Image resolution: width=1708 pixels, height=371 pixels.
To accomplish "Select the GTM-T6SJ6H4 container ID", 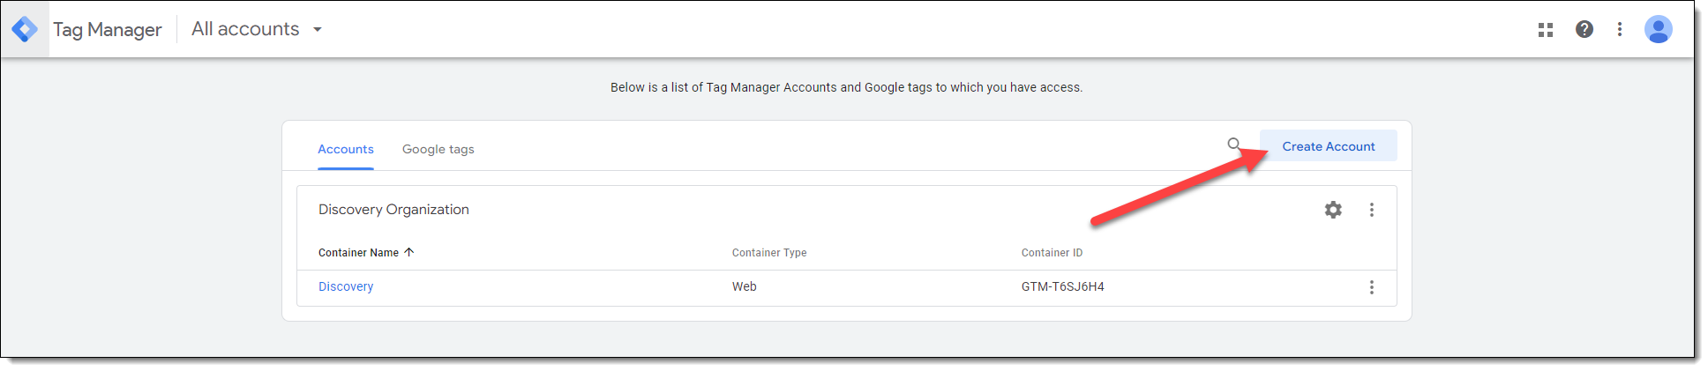I will point(1063,286).
